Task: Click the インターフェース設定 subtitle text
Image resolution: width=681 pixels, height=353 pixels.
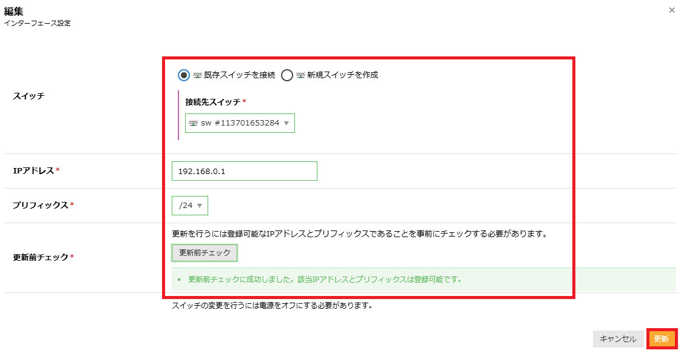Action: tap(37, 24)
